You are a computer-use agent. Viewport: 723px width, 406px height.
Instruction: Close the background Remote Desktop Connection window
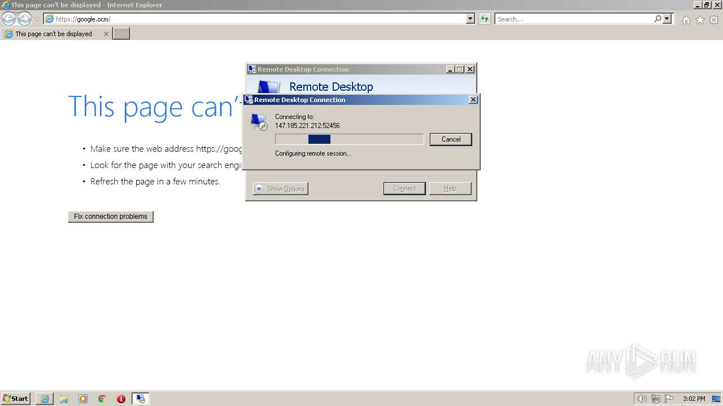click(x=470, y=69)
